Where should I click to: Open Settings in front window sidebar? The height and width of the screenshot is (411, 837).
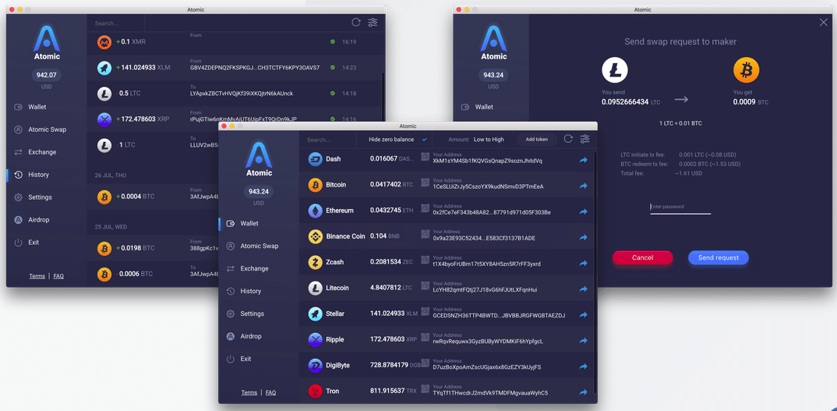pyautogui.click(x=252, y=314)
